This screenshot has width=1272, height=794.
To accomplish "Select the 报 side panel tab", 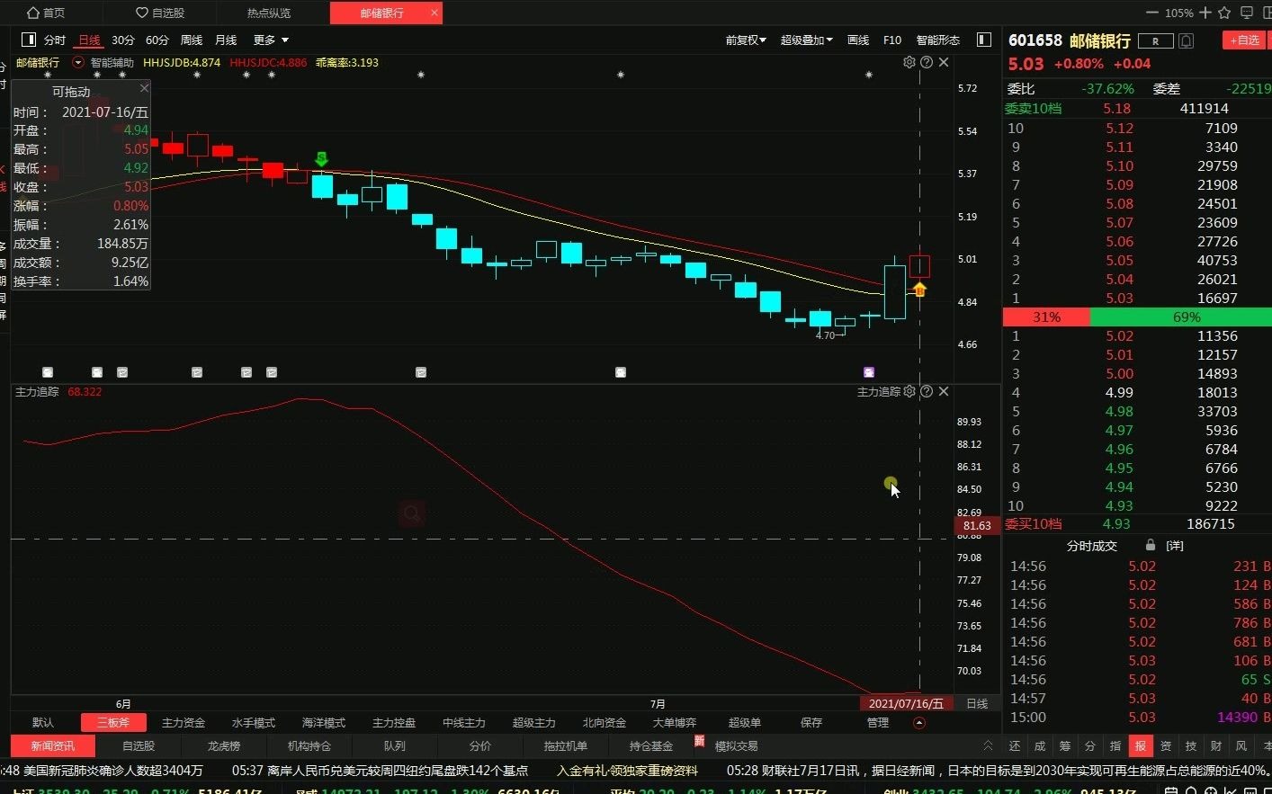I will (1141, 745).
